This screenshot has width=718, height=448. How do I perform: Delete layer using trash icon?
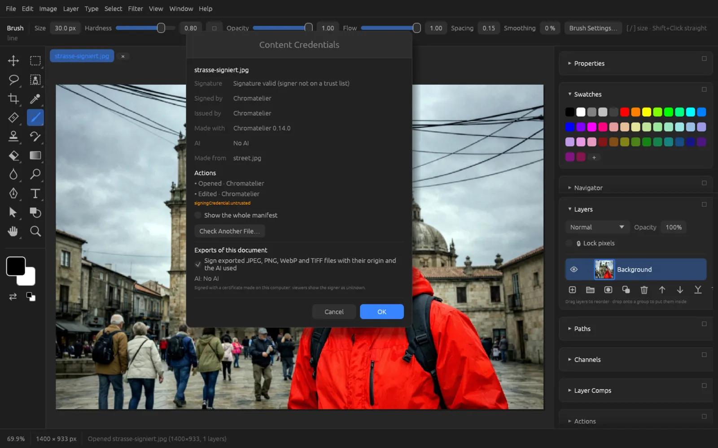coord(644,290)
